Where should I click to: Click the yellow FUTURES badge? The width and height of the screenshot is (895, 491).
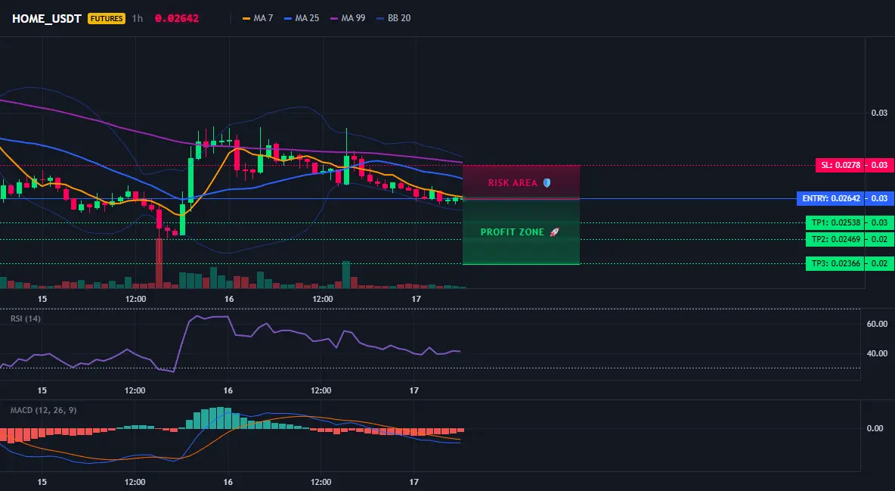tap(106, 18)
